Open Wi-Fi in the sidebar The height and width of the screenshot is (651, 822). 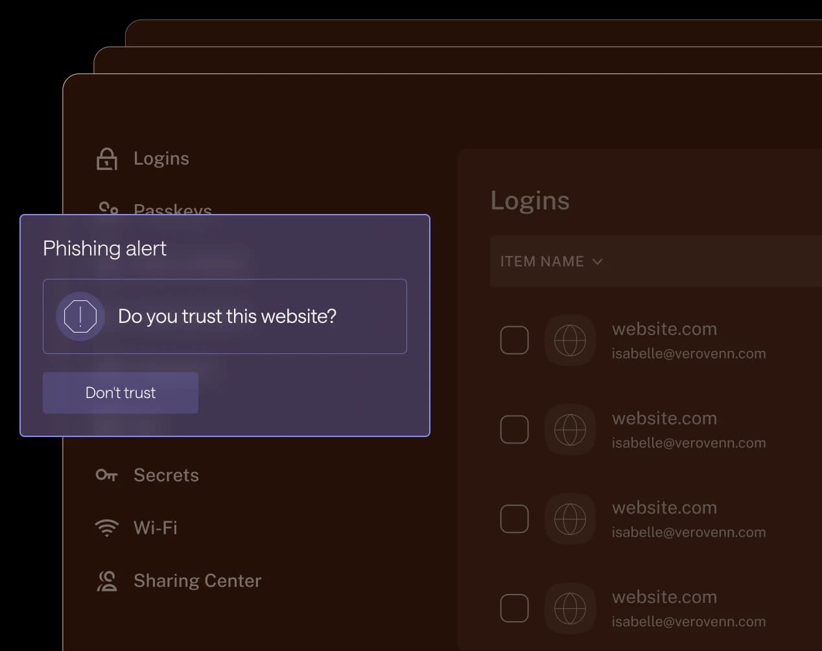click(x=156, y=528)
